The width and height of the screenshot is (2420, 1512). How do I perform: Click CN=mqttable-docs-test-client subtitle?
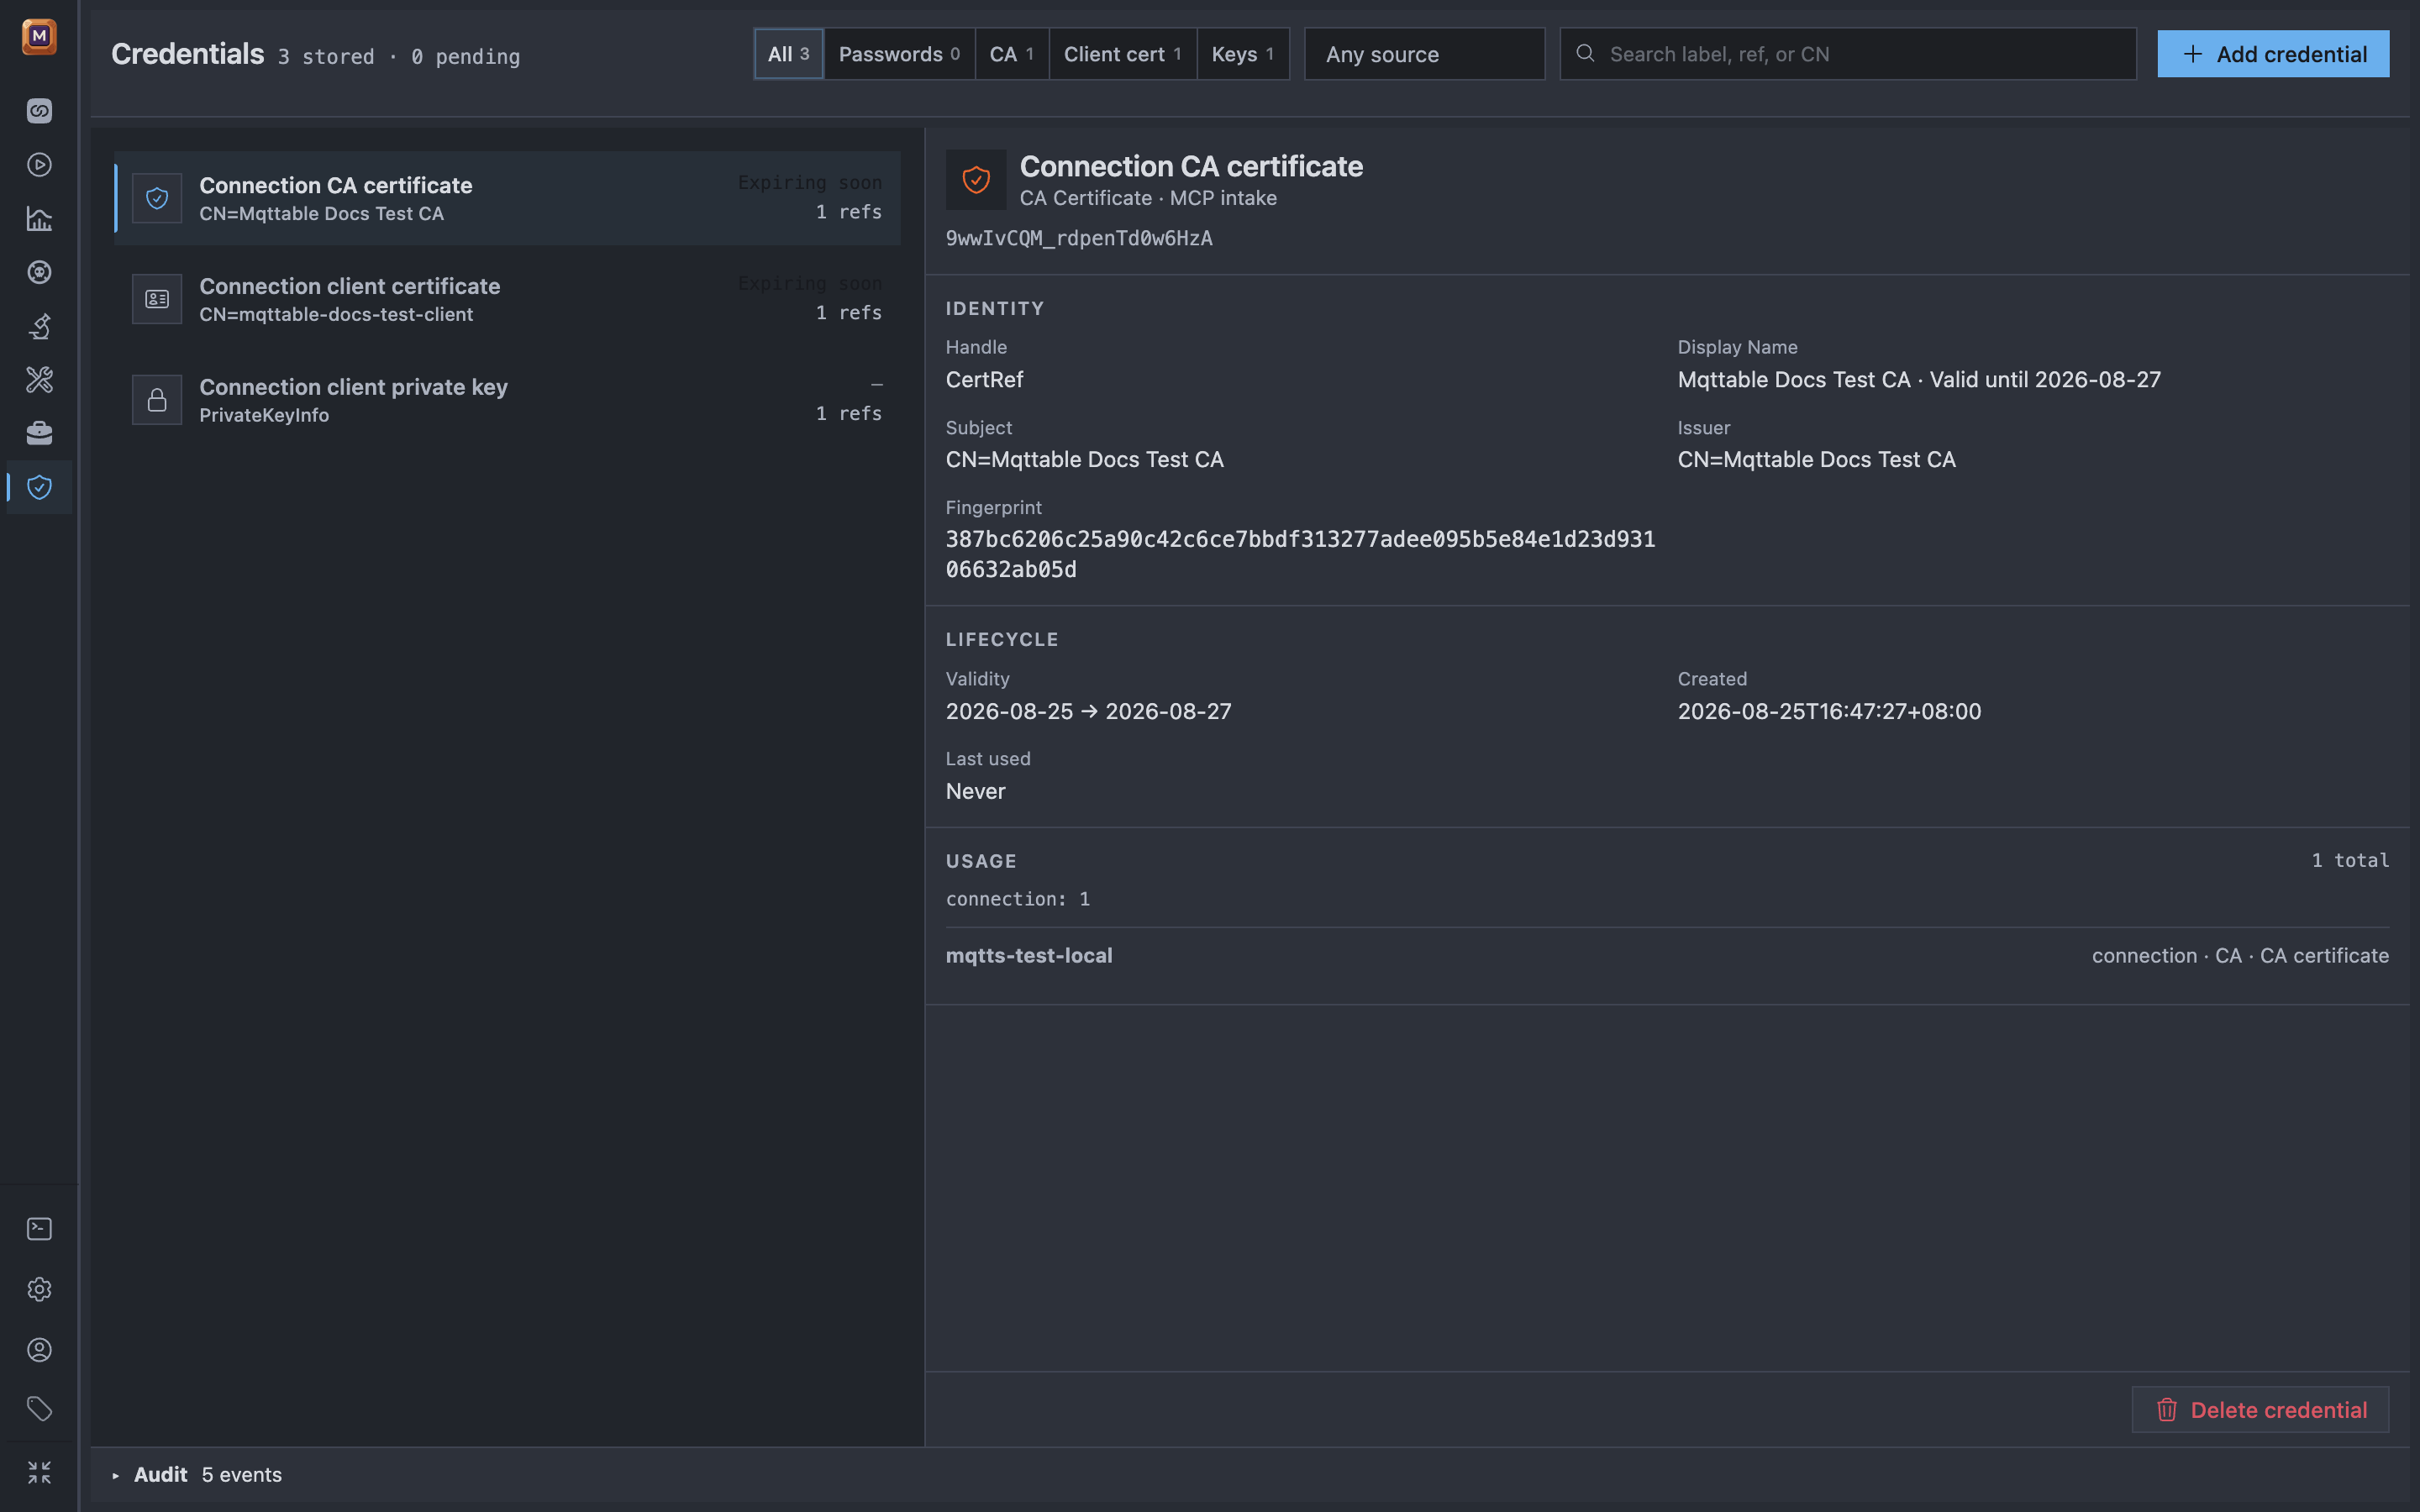[336, 314]
